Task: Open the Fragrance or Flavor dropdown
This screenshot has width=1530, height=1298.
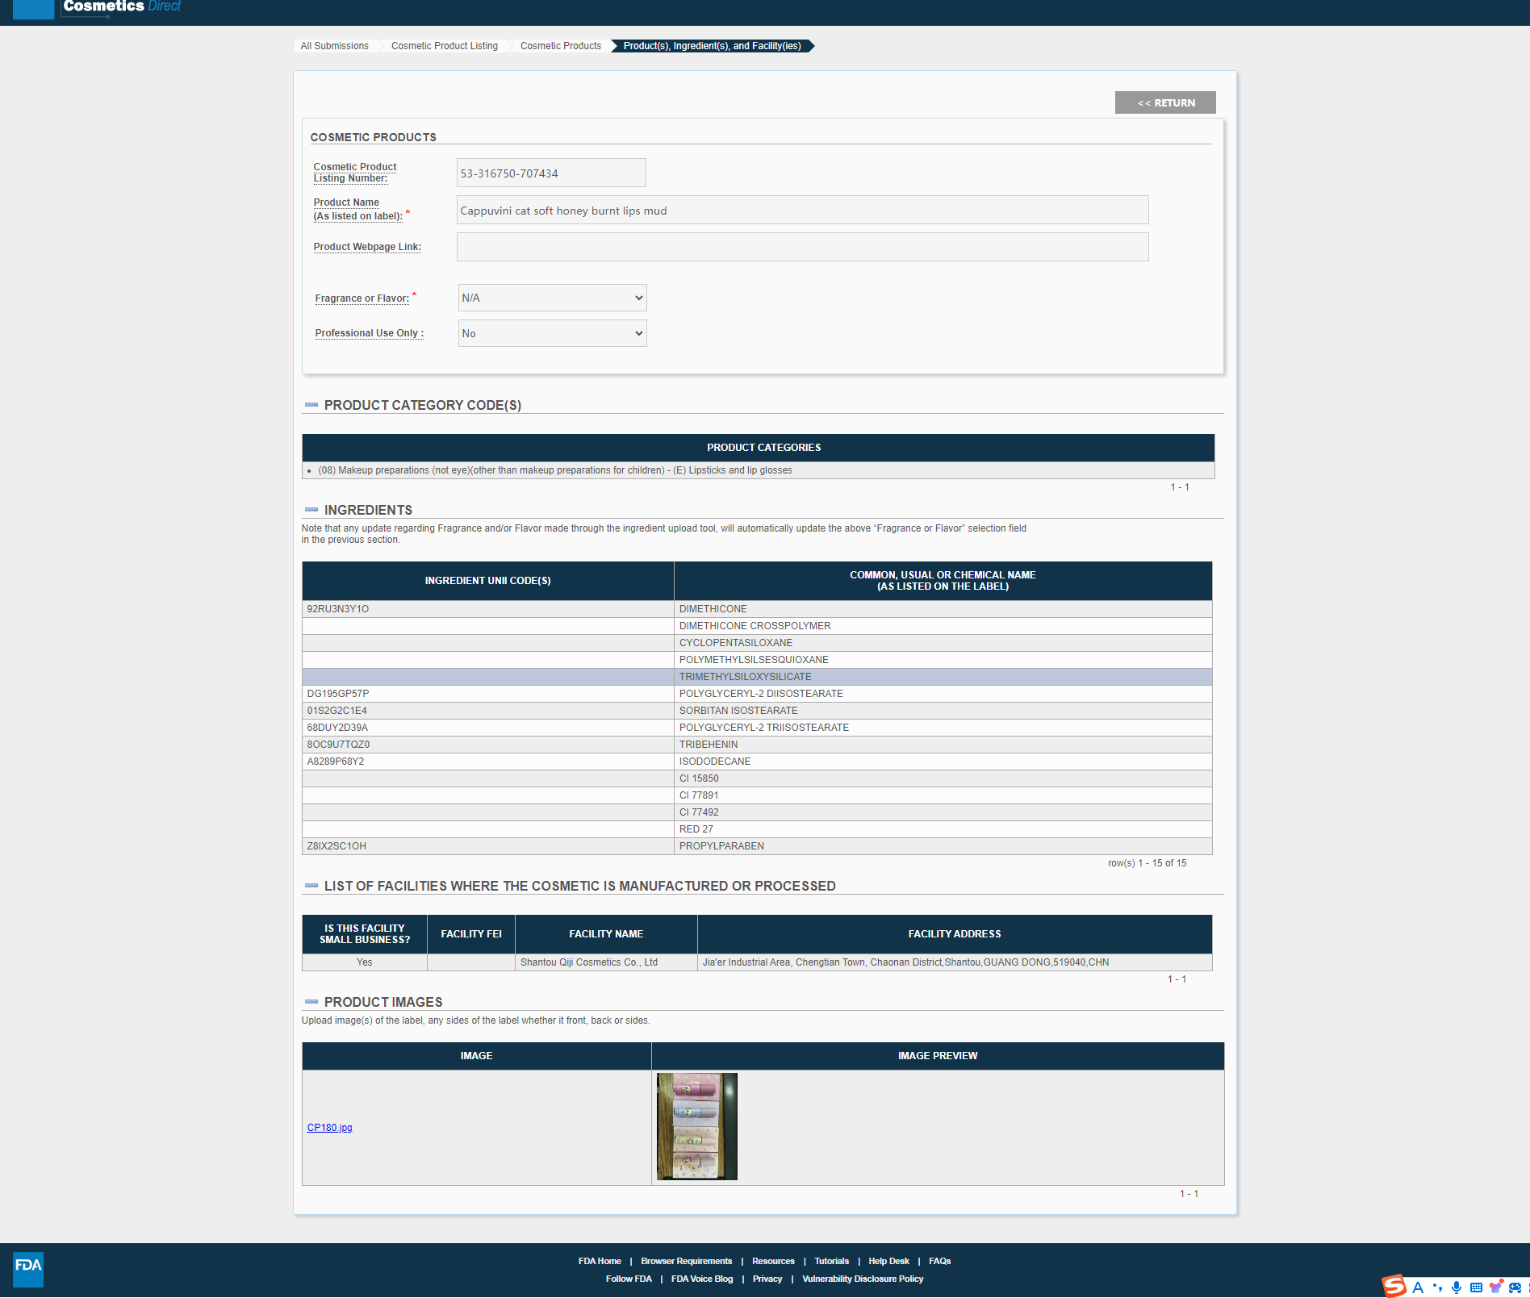Action: [x=552, y=298]
